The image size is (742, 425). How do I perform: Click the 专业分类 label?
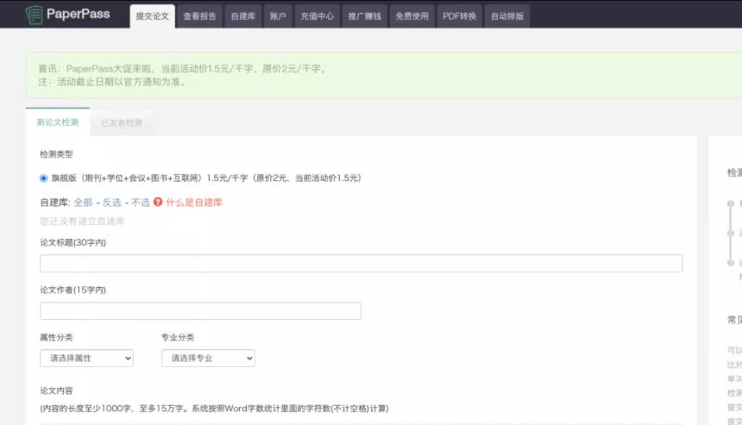[178, 337]
